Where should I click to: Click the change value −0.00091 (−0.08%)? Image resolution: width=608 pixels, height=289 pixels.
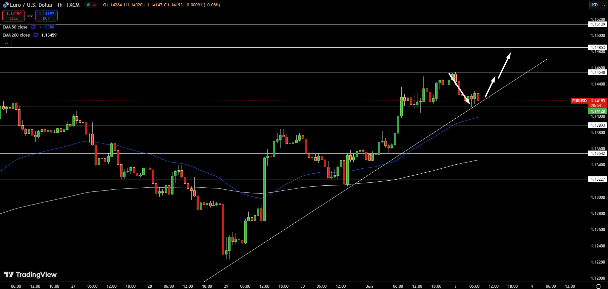click(202, 5)
